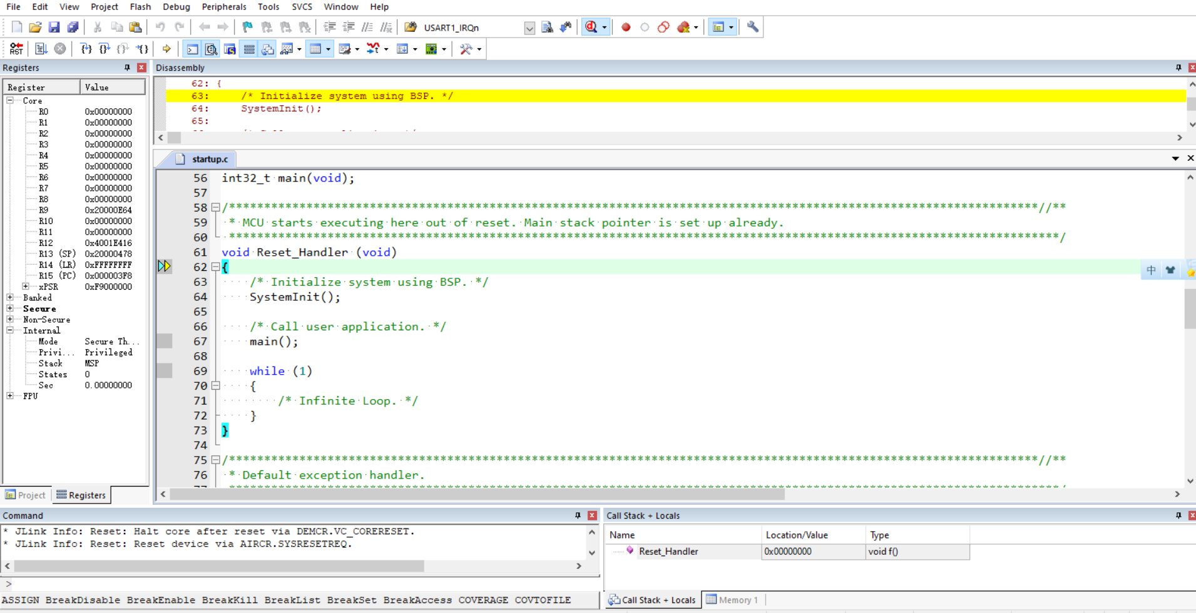This screenshot has height=613, width=1196.
Task: Open the Watch Windows dropdown arrow
Action: pyautogui.click(x=299, y=49)
